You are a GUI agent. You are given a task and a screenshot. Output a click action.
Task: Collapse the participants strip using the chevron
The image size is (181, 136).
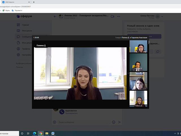pos(128,73)
